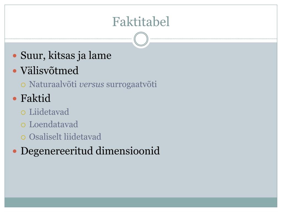Click the word Naturaalvõti

(53, 84)
